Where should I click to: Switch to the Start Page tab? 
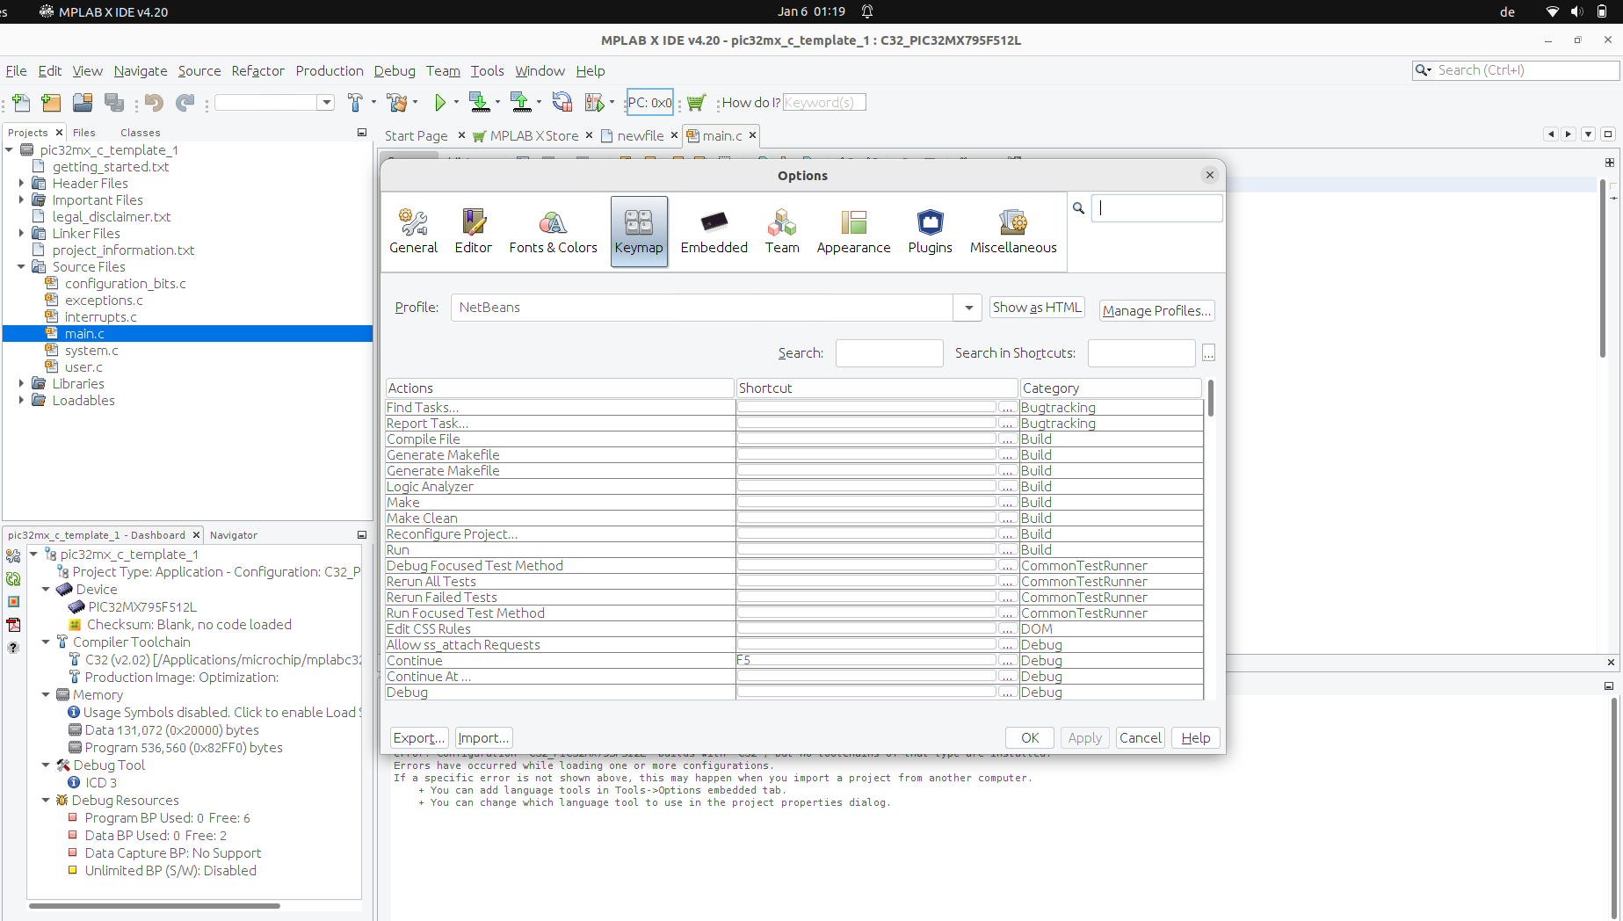416,136
